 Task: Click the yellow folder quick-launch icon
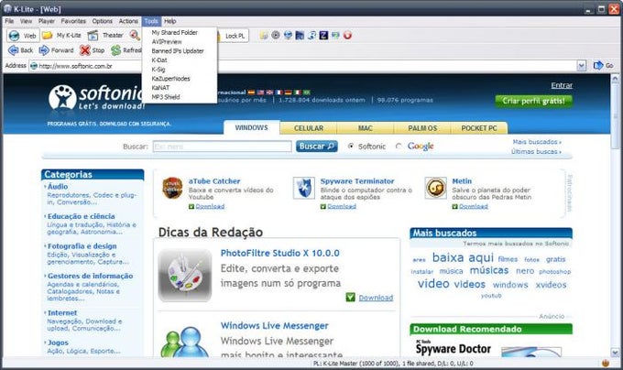pos(264,36)
